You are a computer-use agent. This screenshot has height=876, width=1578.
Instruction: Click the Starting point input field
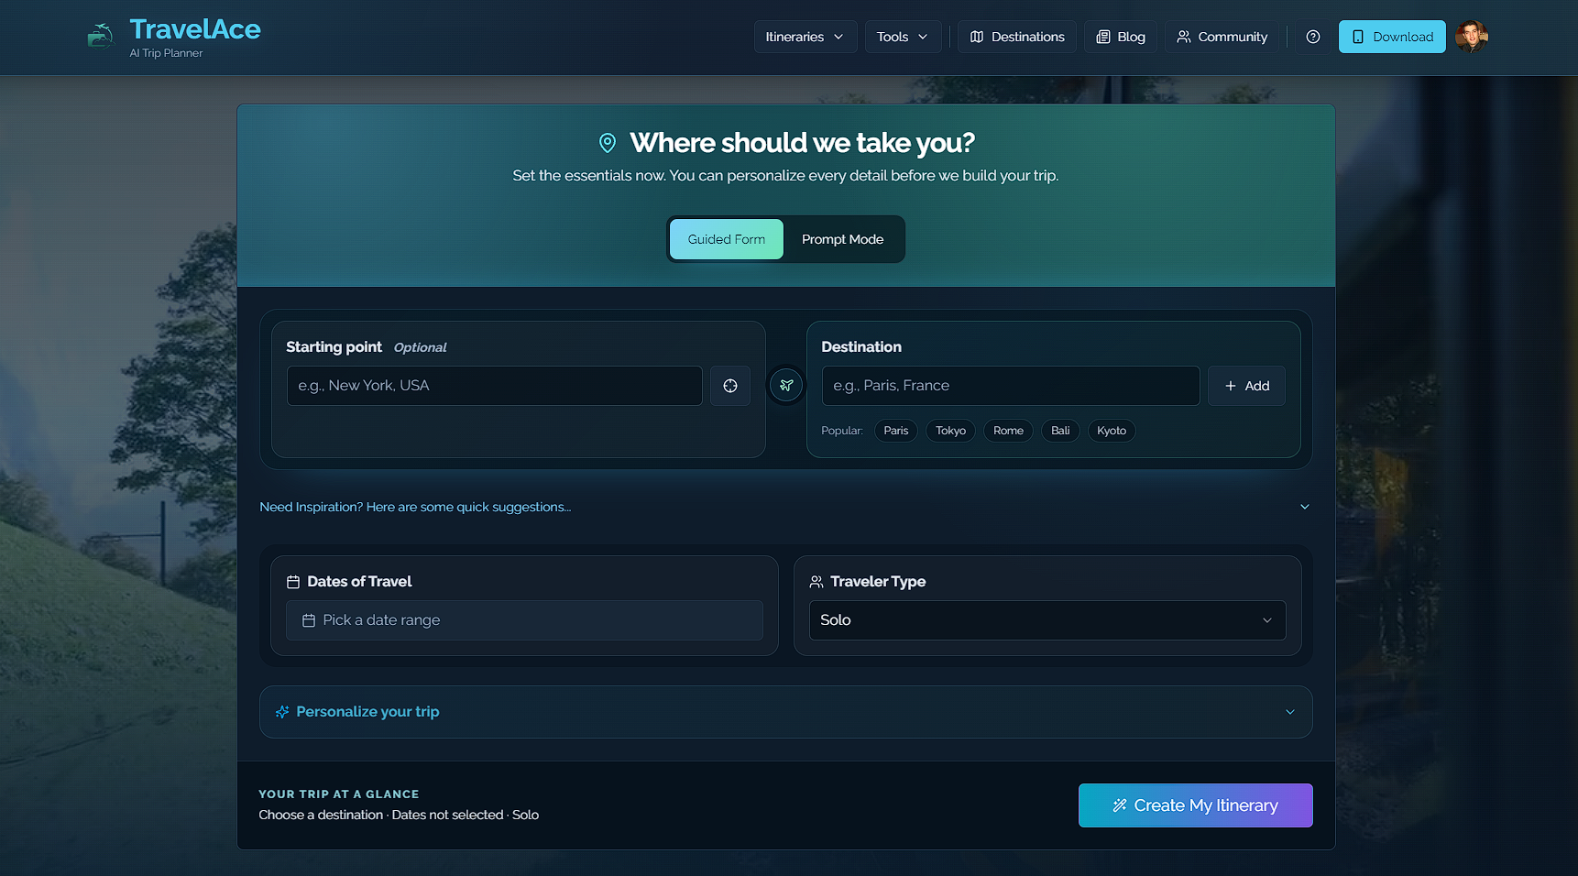click(494, 386)
